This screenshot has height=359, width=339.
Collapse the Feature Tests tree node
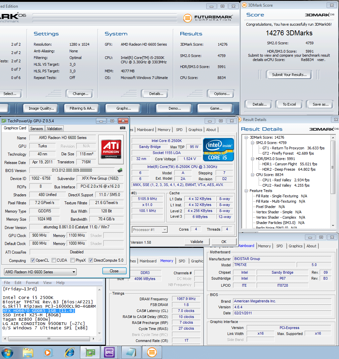(x=246, y=191)
